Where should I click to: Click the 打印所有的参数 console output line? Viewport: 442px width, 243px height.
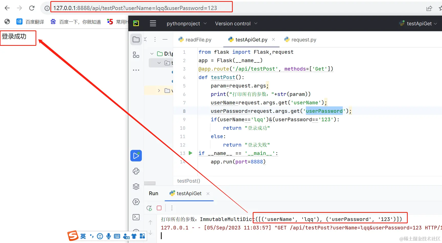(x=281, y=219)
